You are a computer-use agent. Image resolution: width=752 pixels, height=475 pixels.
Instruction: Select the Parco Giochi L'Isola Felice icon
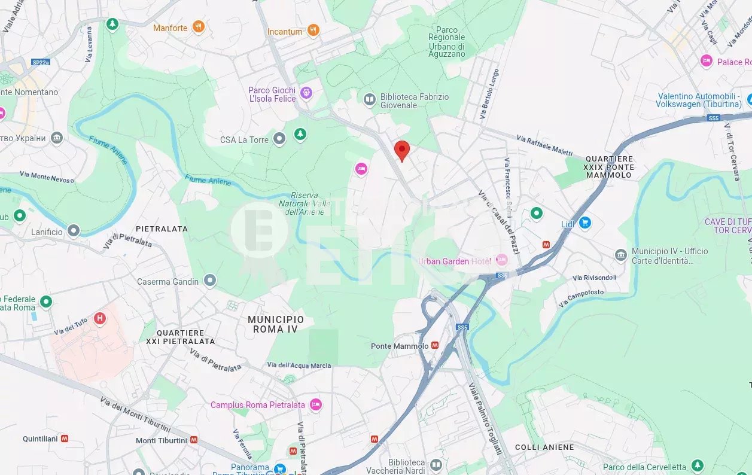tap(306, 93)
